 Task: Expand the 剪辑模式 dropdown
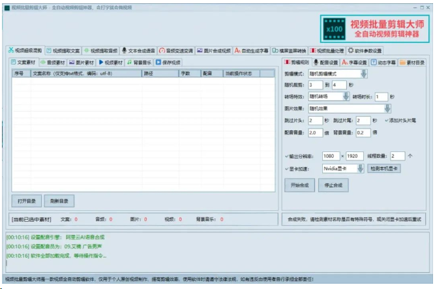(x=364, y=74)
